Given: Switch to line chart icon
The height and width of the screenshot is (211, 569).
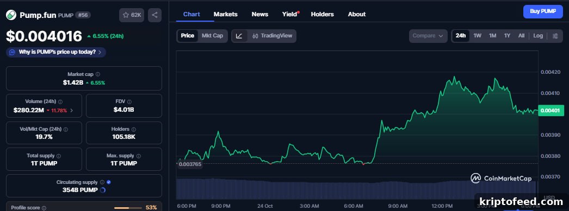Looking at the screenshot, I should tap(239, 36).
